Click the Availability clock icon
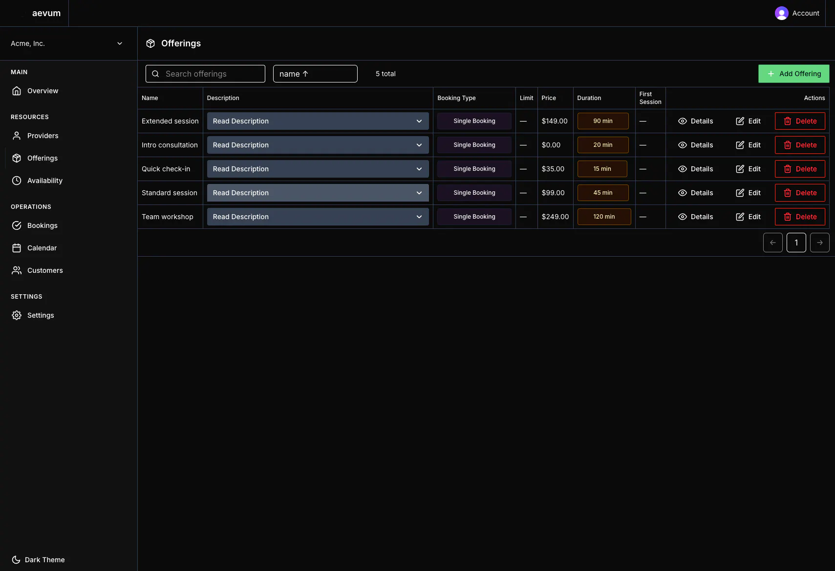 click(x=17, y=181)
